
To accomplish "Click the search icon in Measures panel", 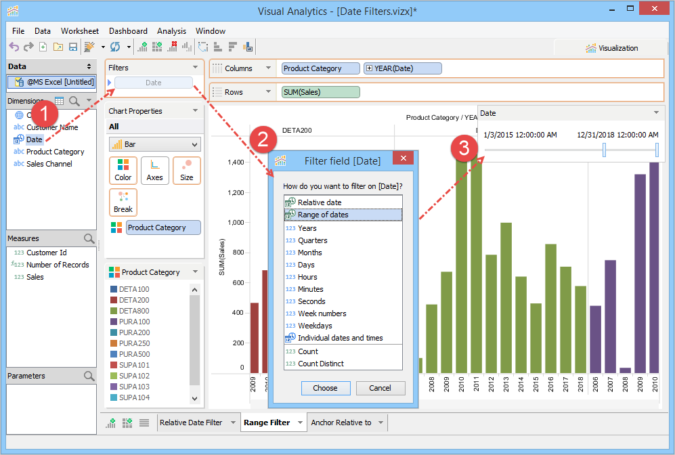I will coord(89,238).
